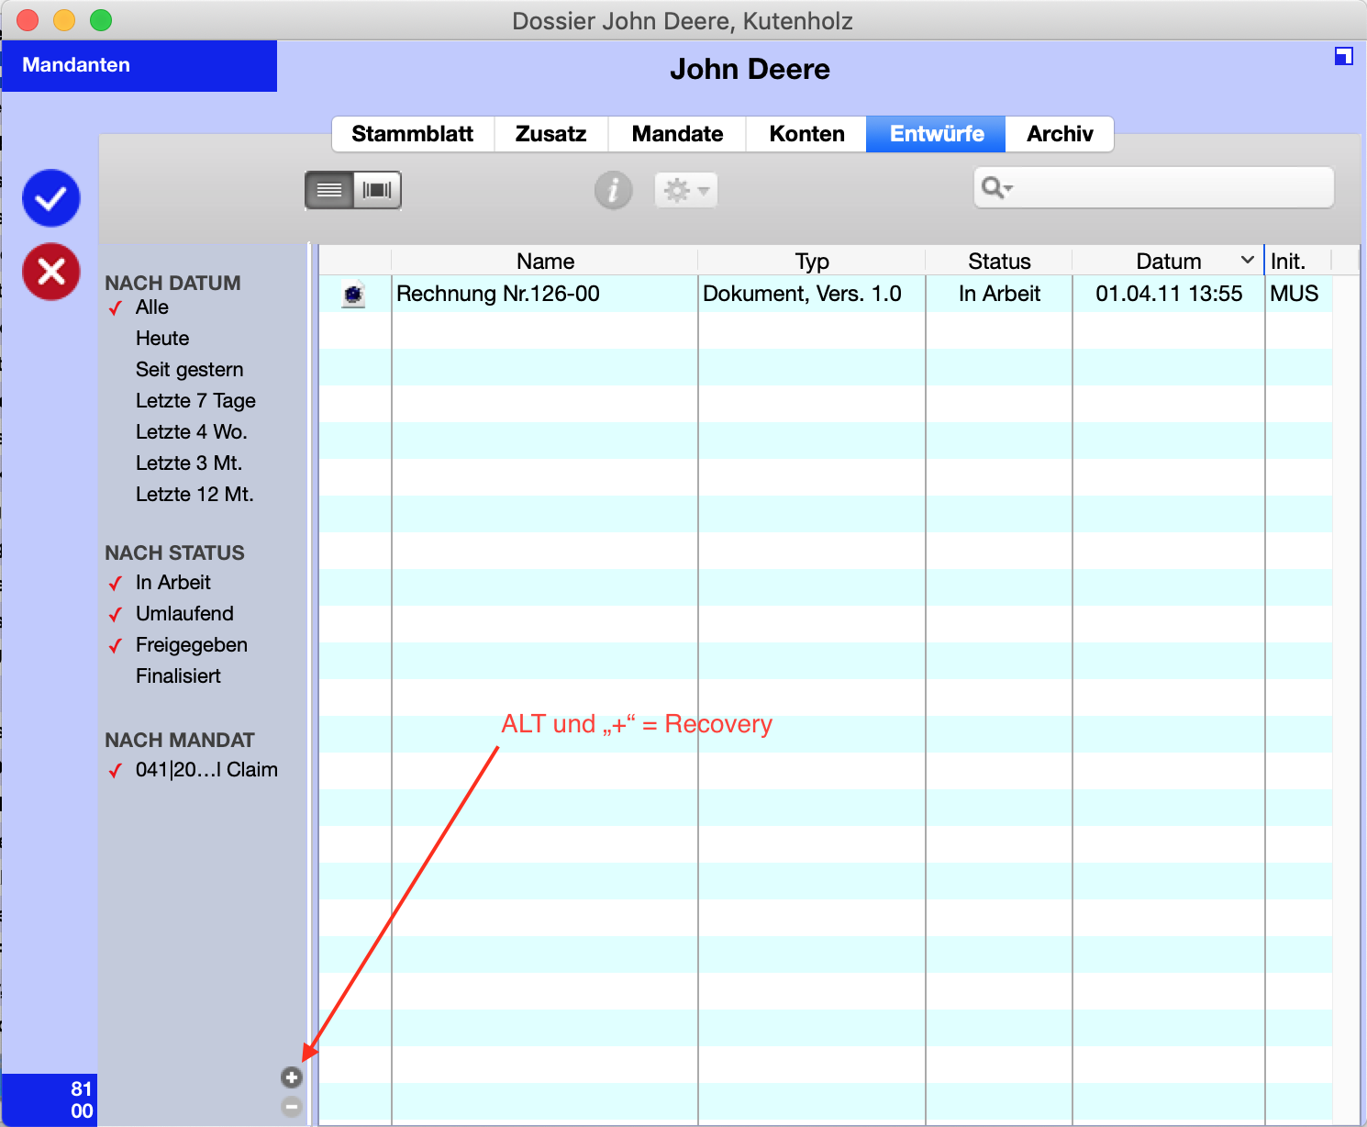Toggle the Umlaufend status filter

pos(184,614)
